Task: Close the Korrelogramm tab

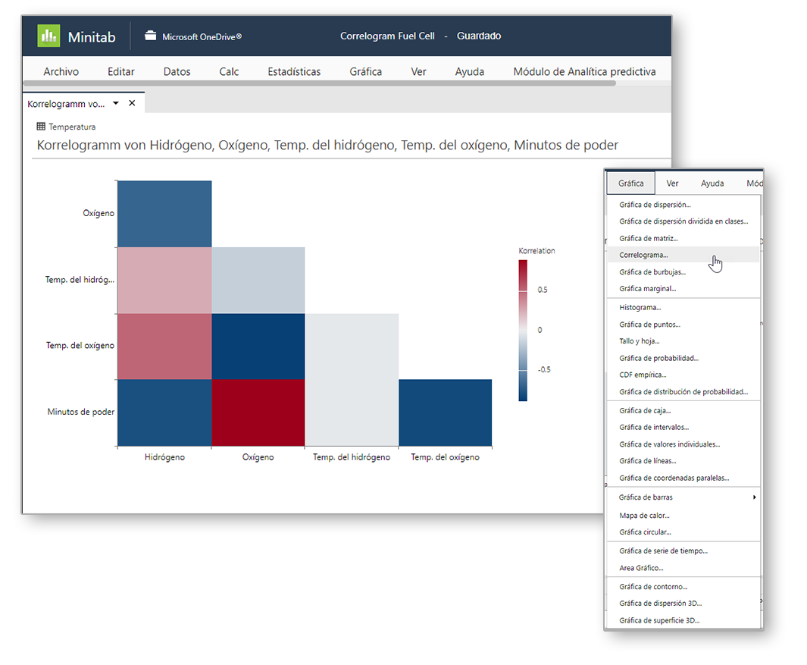Action: 132,103
